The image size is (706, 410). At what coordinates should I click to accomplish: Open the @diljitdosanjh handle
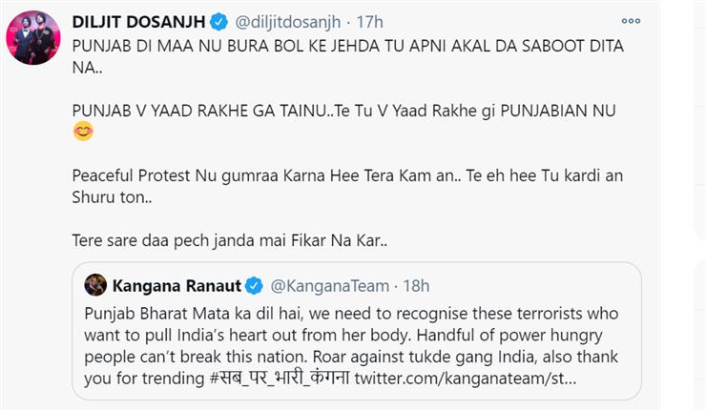click(x=288, y=22)
